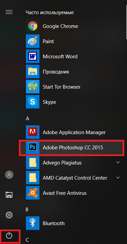The image size is (127, 244).
Task: Jump to letter A section header
Action: (27, 119)
